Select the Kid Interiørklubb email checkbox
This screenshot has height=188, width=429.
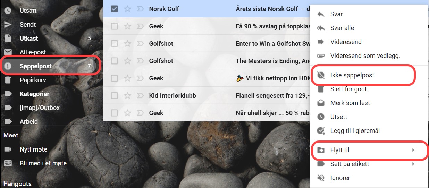(114, 96)
